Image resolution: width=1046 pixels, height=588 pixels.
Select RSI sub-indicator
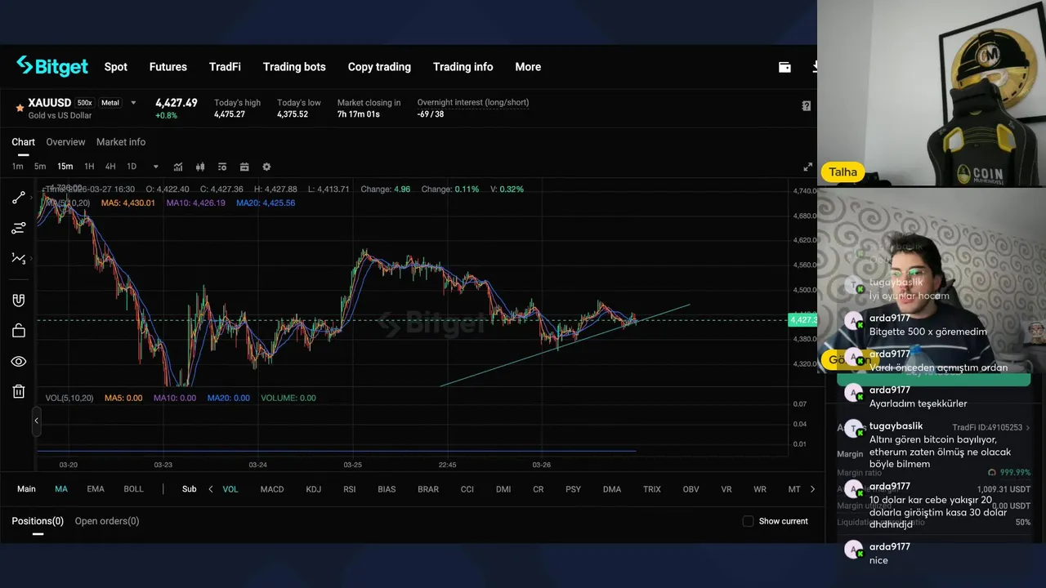[x=350, y=489]
